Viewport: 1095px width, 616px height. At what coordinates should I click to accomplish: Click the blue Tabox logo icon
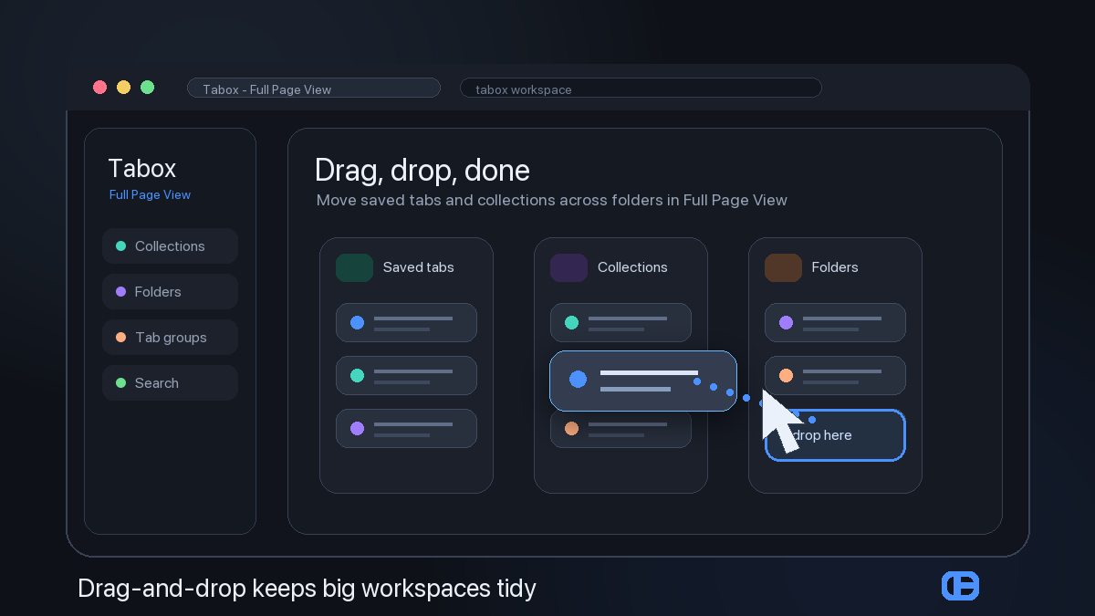tap(960, 586)
